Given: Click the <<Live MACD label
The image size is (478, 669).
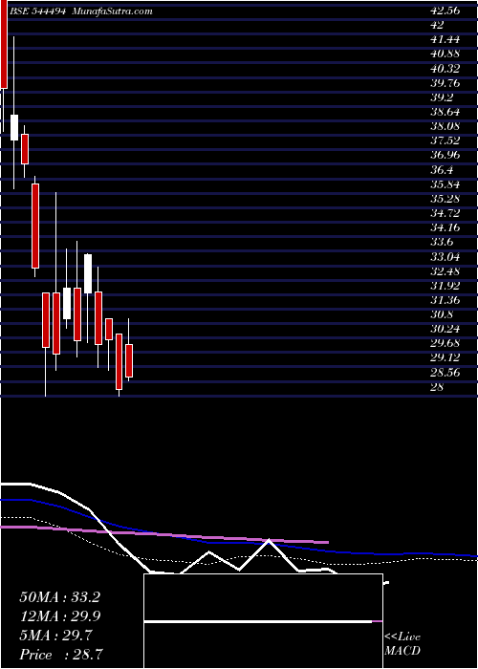Looking at the screenshot, I should 402,644.
